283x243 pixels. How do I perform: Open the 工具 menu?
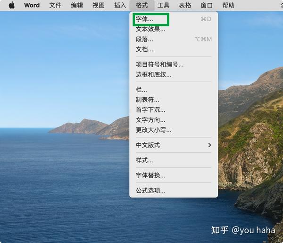[x=164, y=5]
